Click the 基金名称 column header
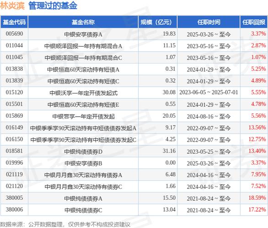268x228 pixels. coord(83,22)
